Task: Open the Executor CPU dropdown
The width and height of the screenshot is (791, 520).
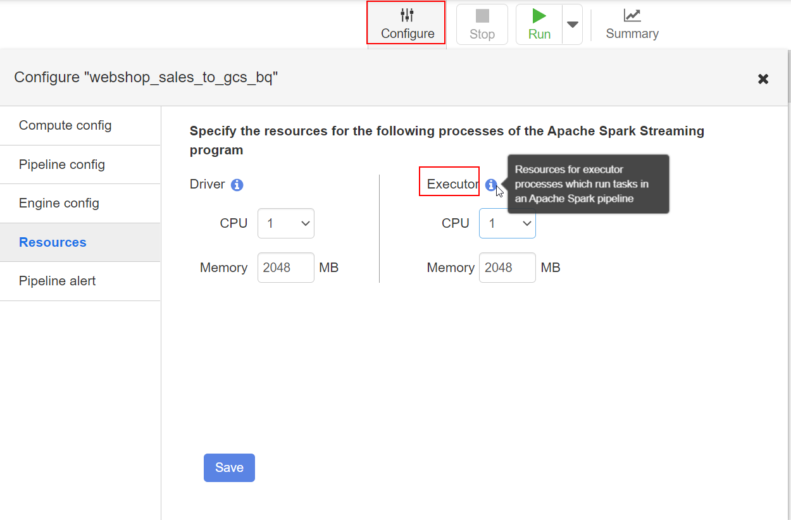Action: pyautogui.click(x=508, y=223)
